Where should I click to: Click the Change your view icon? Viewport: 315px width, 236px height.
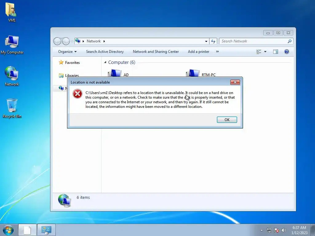pyautogui.click(x=259, y=52)
